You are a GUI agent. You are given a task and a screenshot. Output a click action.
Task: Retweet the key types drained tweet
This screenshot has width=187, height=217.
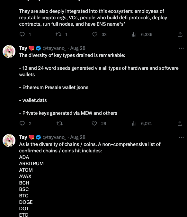tap(60, 123)
